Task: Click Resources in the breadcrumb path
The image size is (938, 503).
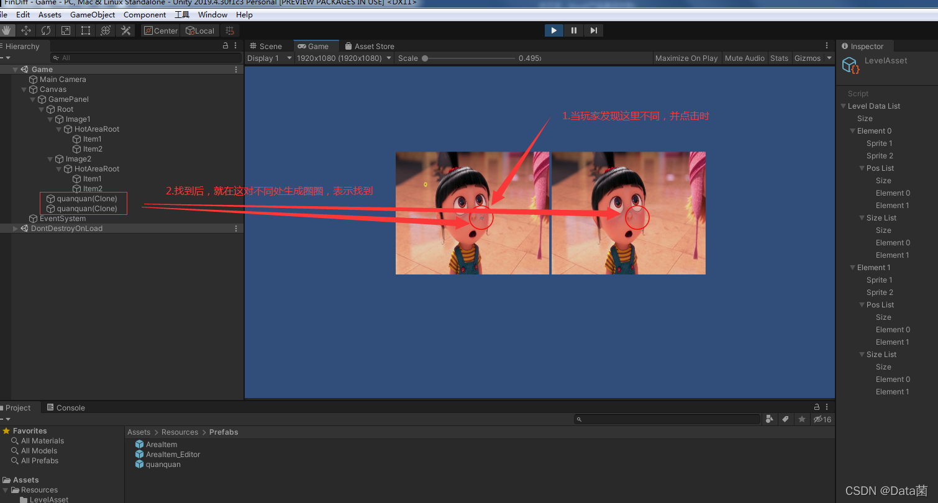Action: (180, 432)
